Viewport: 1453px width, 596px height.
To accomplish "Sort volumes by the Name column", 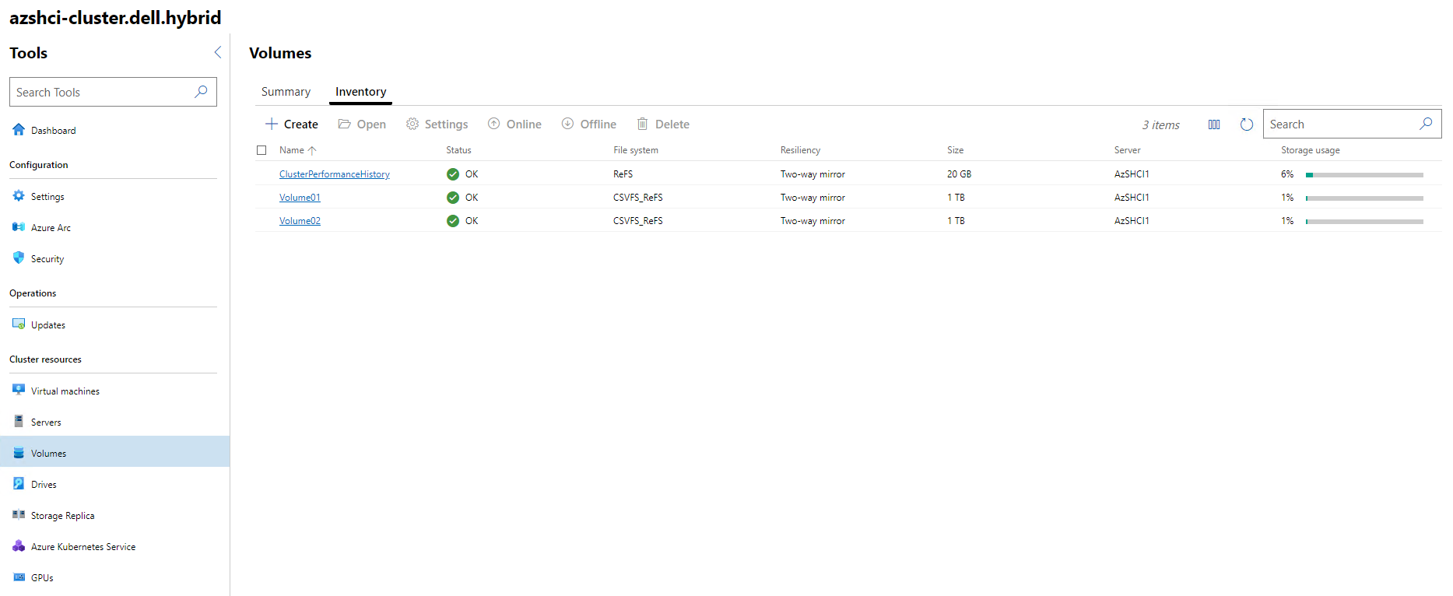I will coord(292,150).
